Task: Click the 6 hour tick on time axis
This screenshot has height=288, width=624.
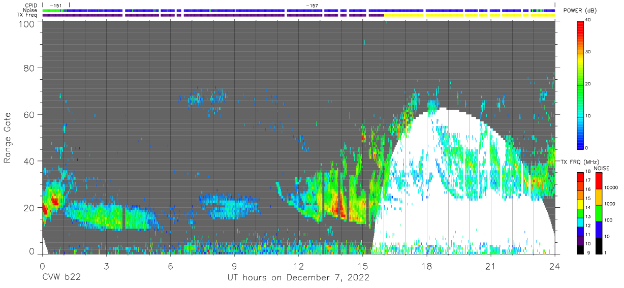Action: 170,266
